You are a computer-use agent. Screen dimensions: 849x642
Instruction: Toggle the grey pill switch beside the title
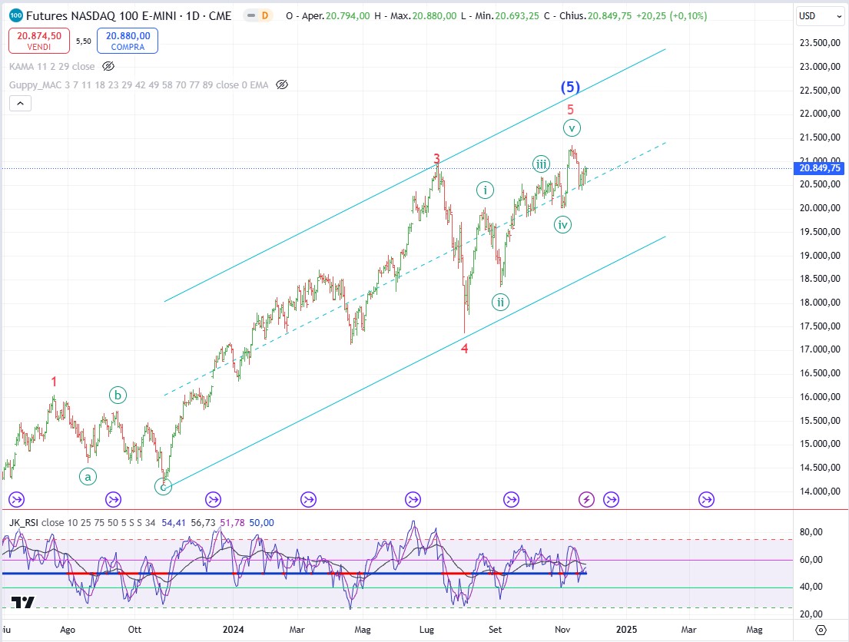tap(250, 15)
